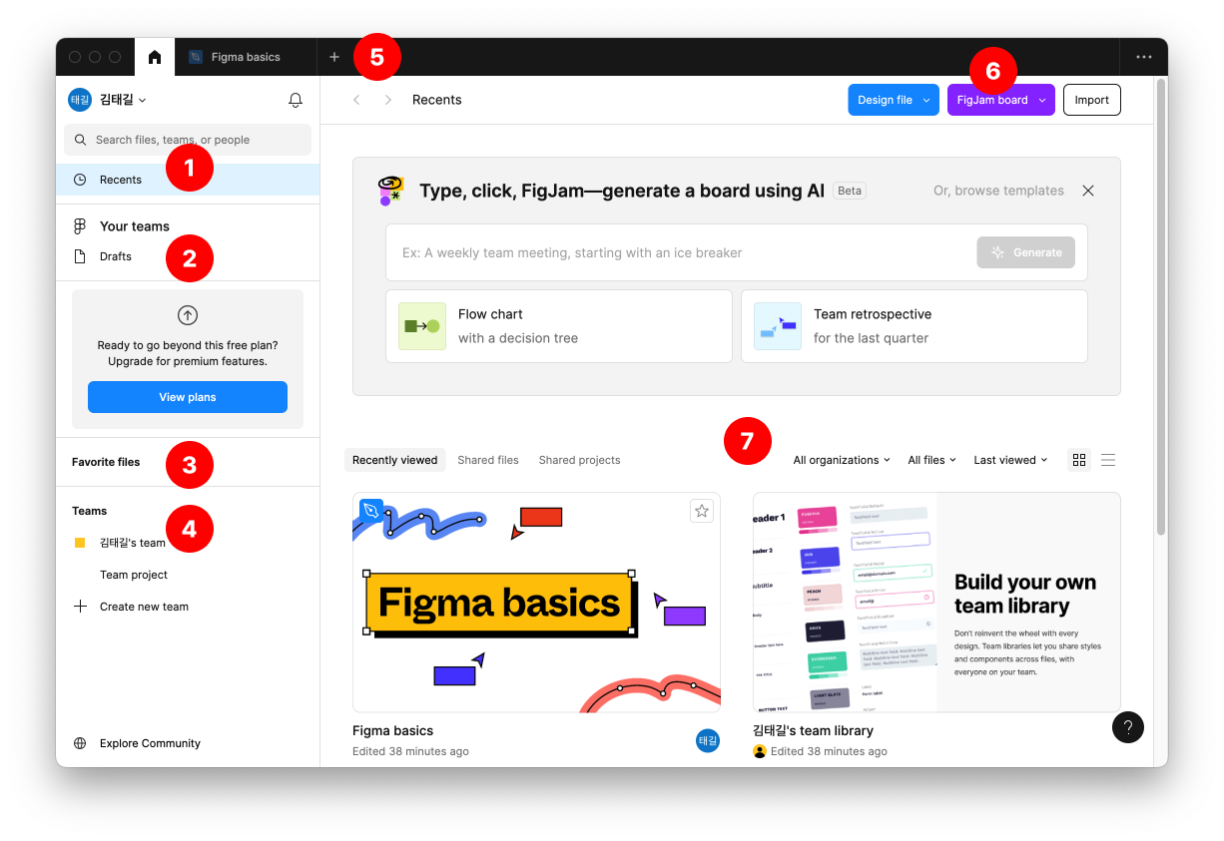Select the Shared projects tab
Viewport: 1224px width, 841px height.
579,460
